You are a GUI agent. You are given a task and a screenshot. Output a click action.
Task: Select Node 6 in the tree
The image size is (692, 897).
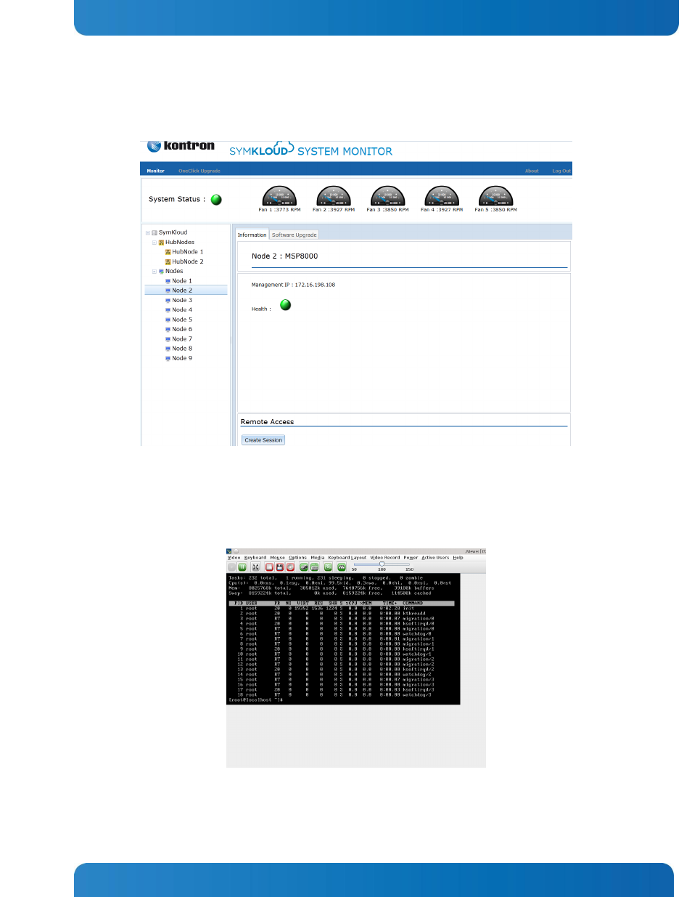(x=182, y=329)
